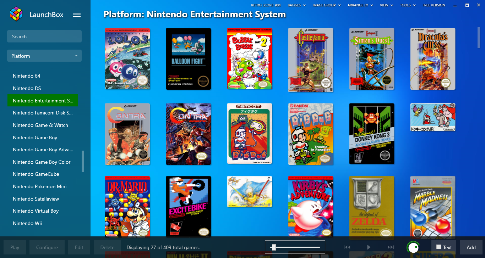This screenshot has height=258, width=485.
Task: Select Dracula's Curse game cover
Action: [433, 59]
